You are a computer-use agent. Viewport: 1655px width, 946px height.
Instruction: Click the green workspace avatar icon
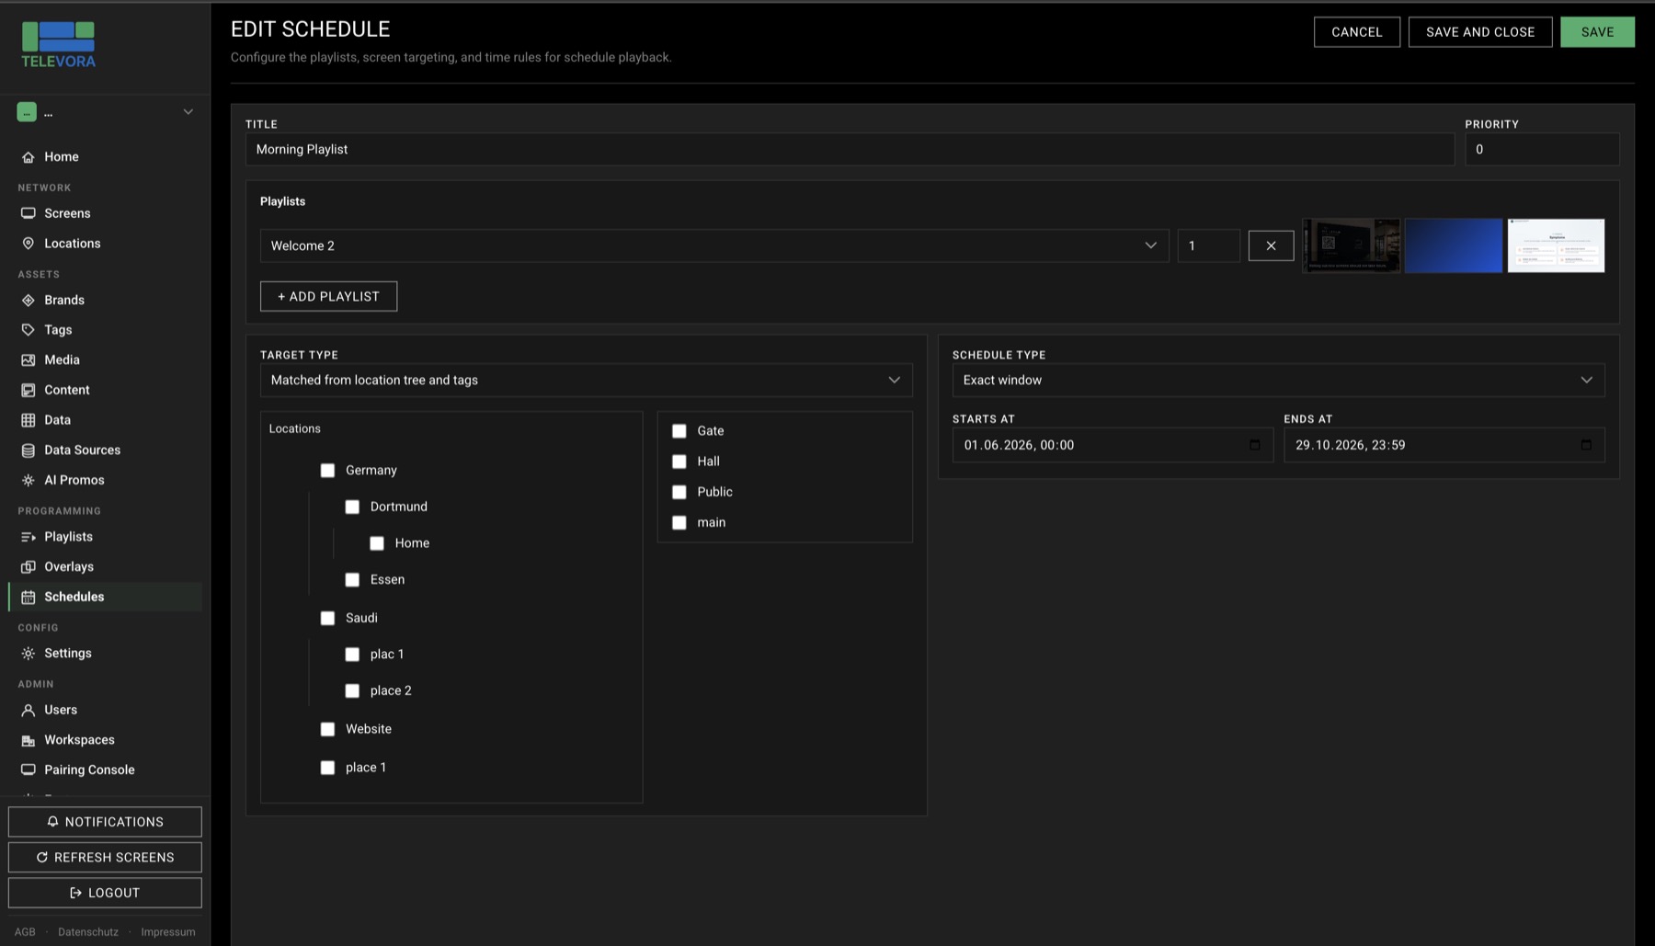tap(27, 112)
